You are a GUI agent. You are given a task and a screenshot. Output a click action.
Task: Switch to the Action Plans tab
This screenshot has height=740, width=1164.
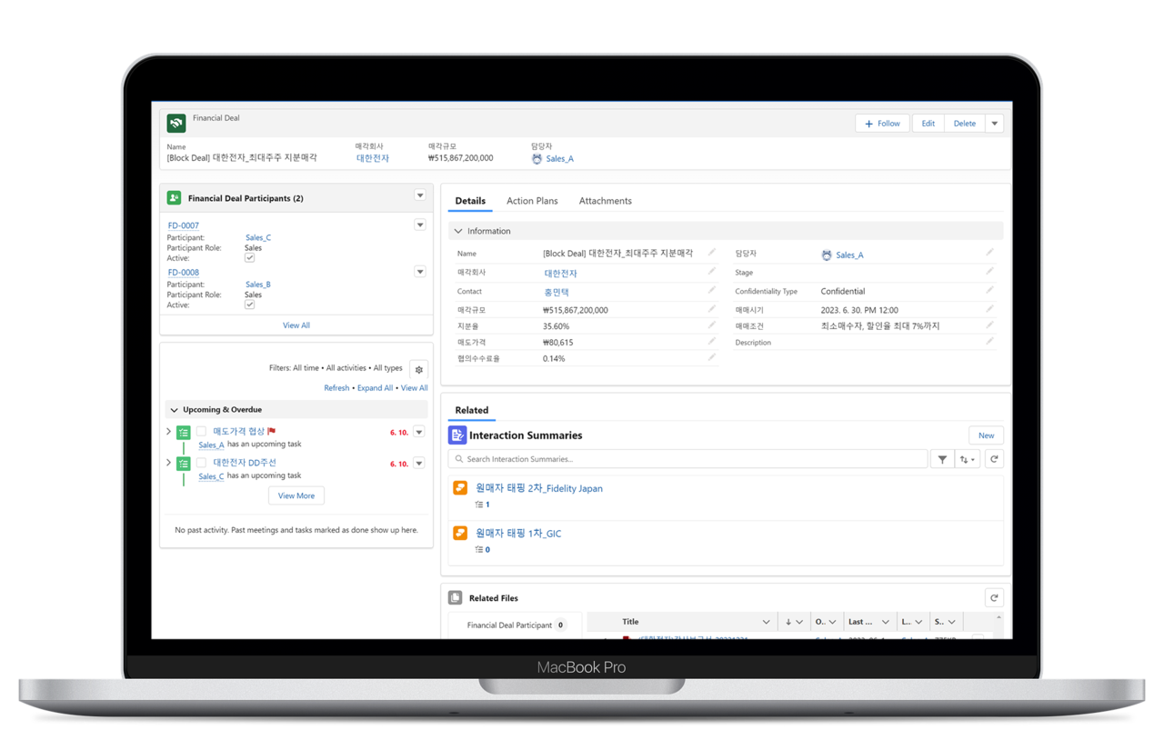click(532, 201)
